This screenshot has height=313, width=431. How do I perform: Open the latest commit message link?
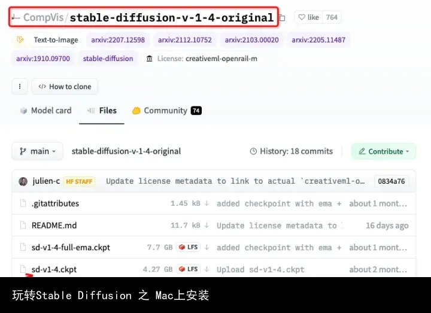(235, 181)
